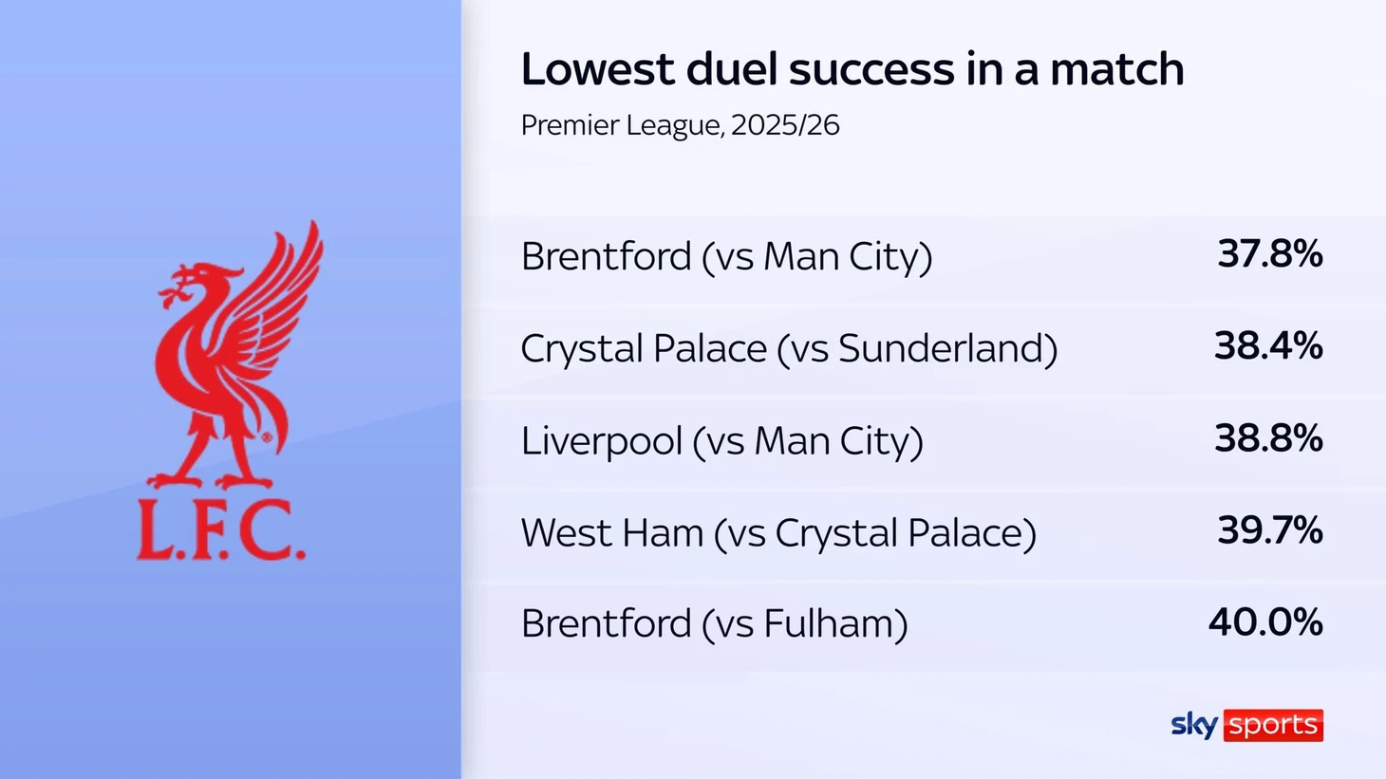Click the red 'sports' logo badge

point(1273,726)
